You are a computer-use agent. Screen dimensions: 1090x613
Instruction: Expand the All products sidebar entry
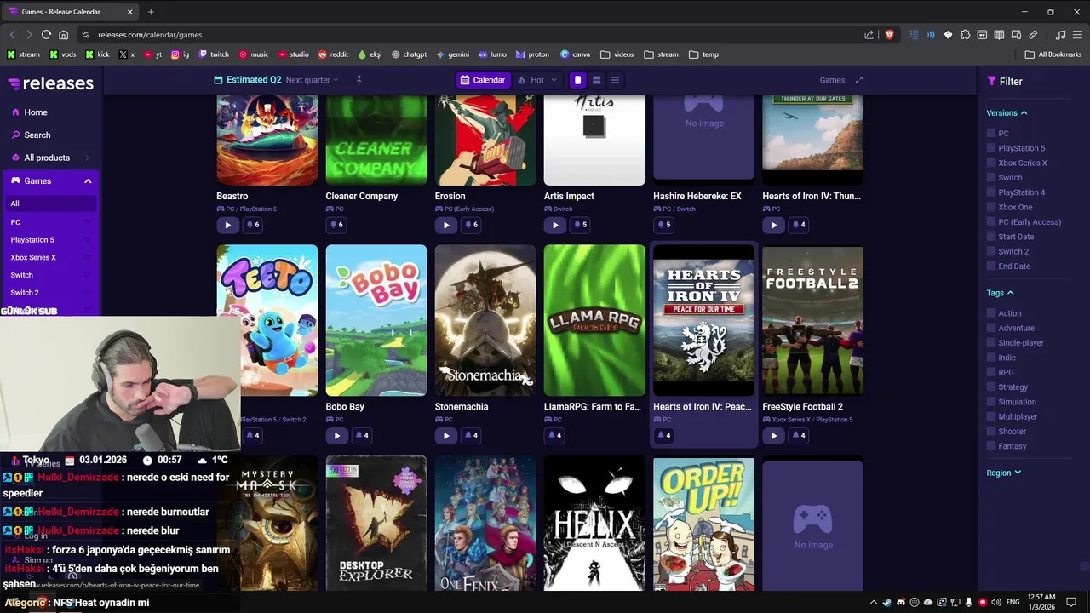coord(88,158)
